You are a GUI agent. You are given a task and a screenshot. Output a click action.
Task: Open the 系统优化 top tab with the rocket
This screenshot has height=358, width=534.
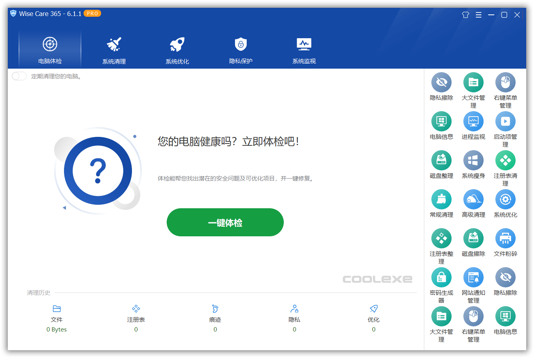tap(177, 50)
